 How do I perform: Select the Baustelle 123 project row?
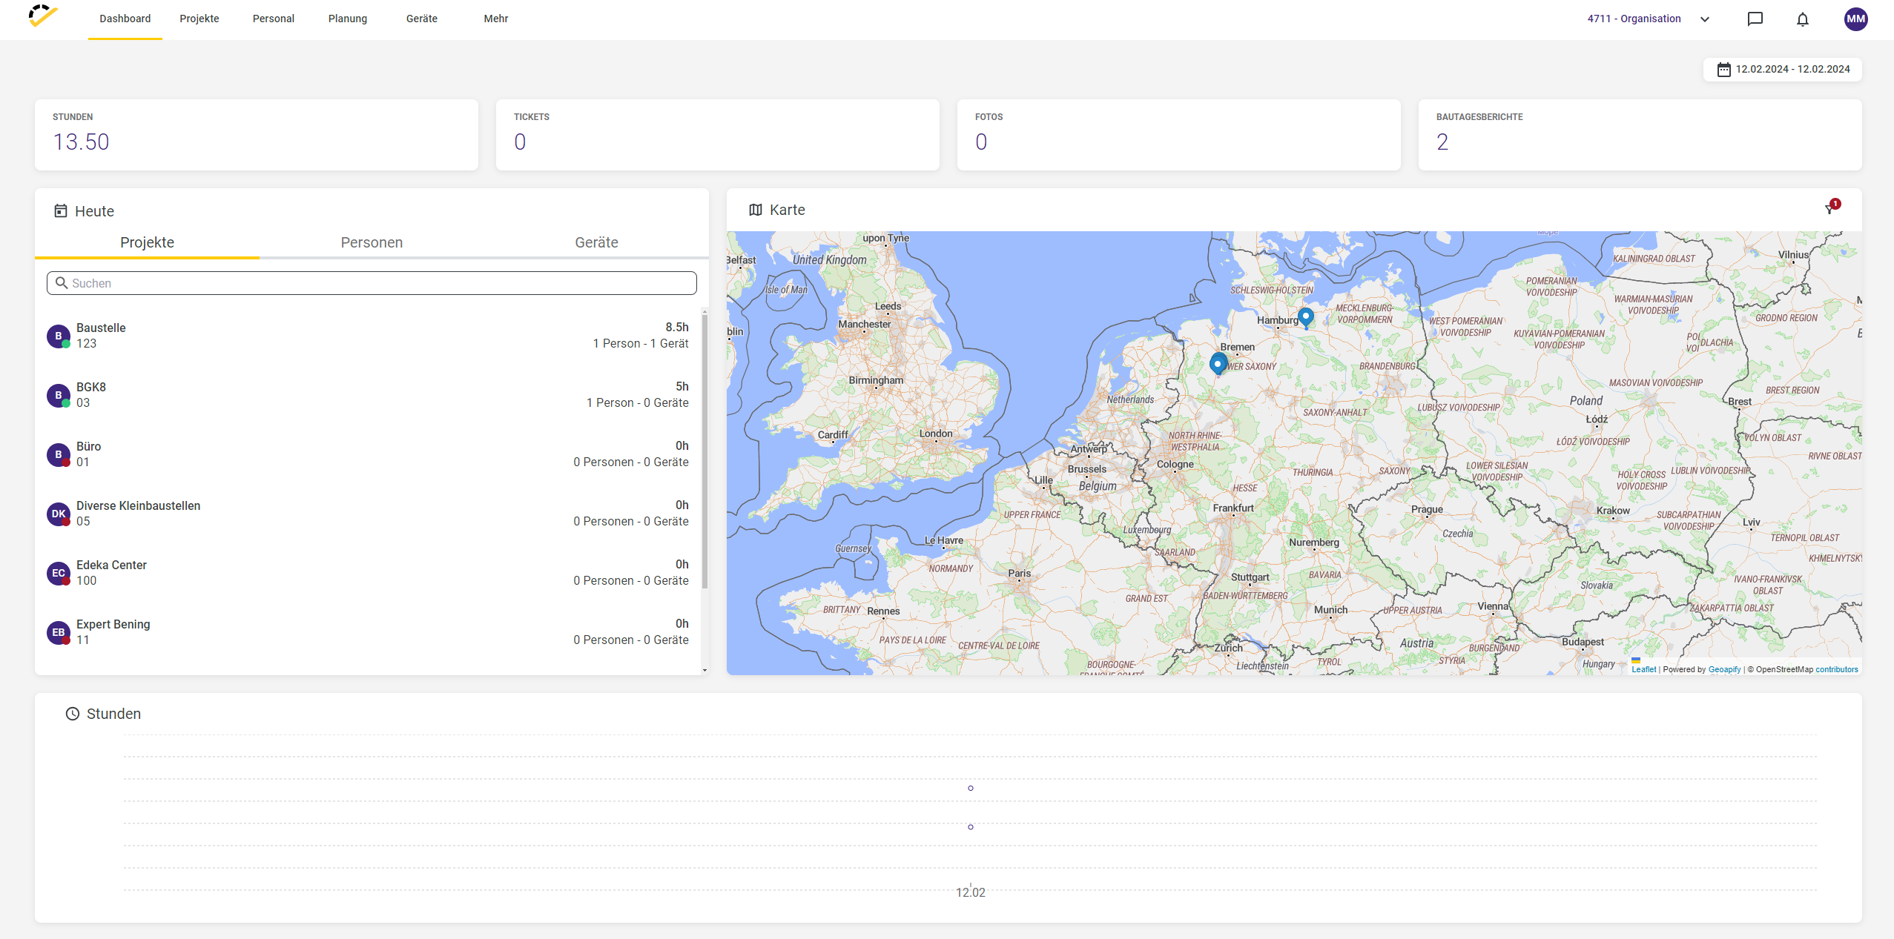click(369, 336)
